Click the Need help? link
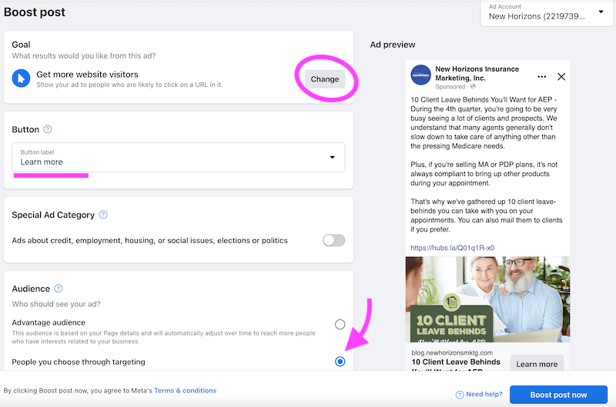The height and width of the screenshot is (407, 616). (484, 394)
